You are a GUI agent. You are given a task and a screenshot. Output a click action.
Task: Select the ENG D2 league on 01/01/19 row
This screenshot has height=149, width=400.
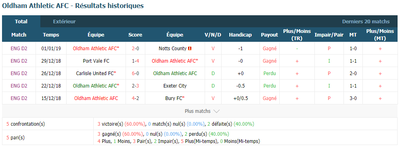(19, 49)
